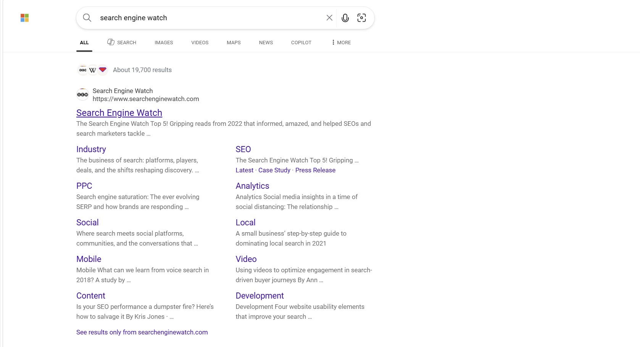
Task: Click the Press Release sub-link
Action: coord(315,170)
